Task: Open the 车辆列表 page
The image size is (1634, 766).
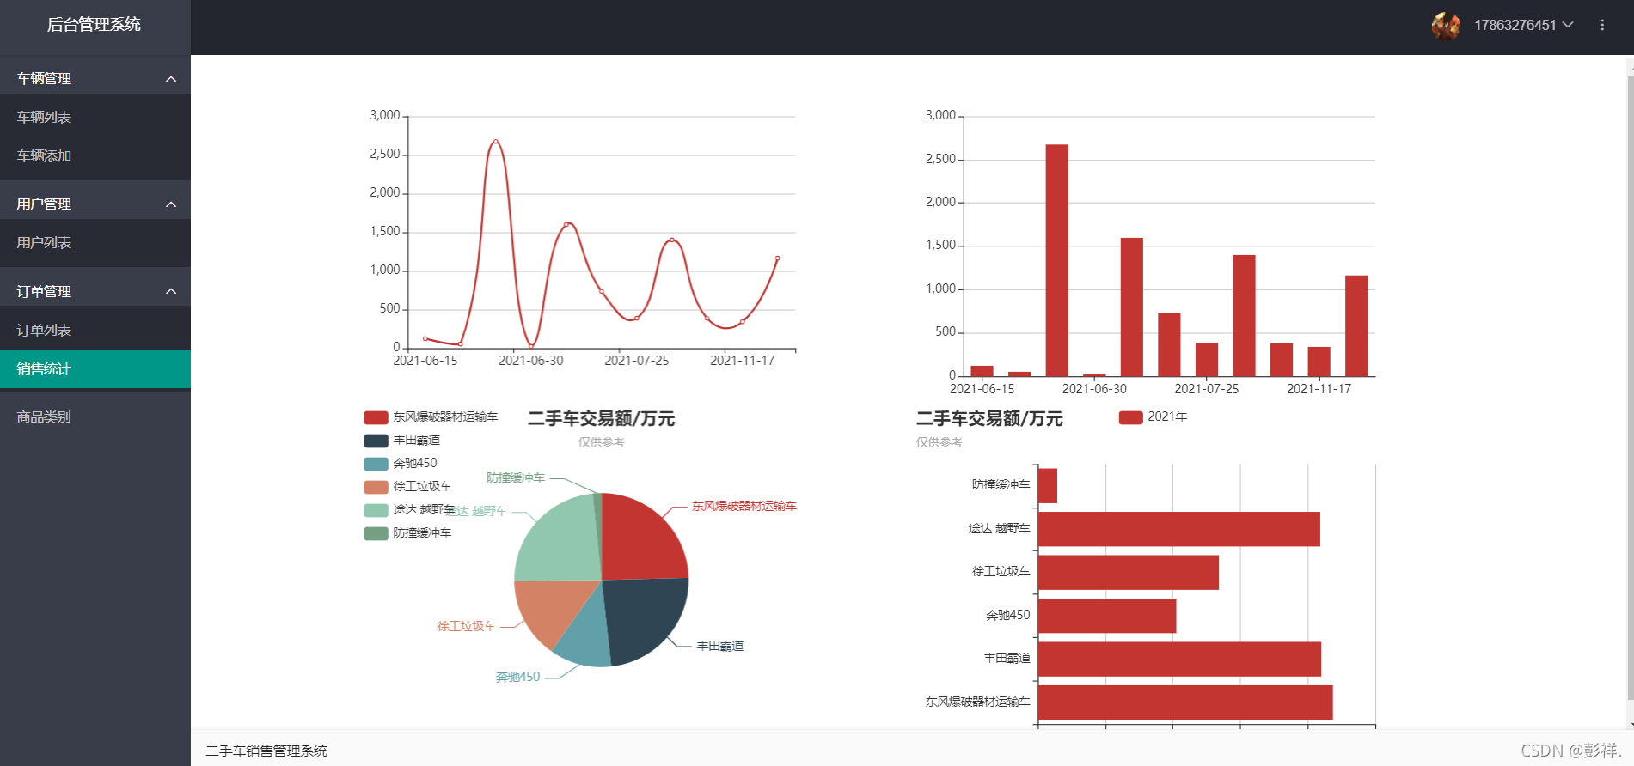Action: tap(95, 117)
